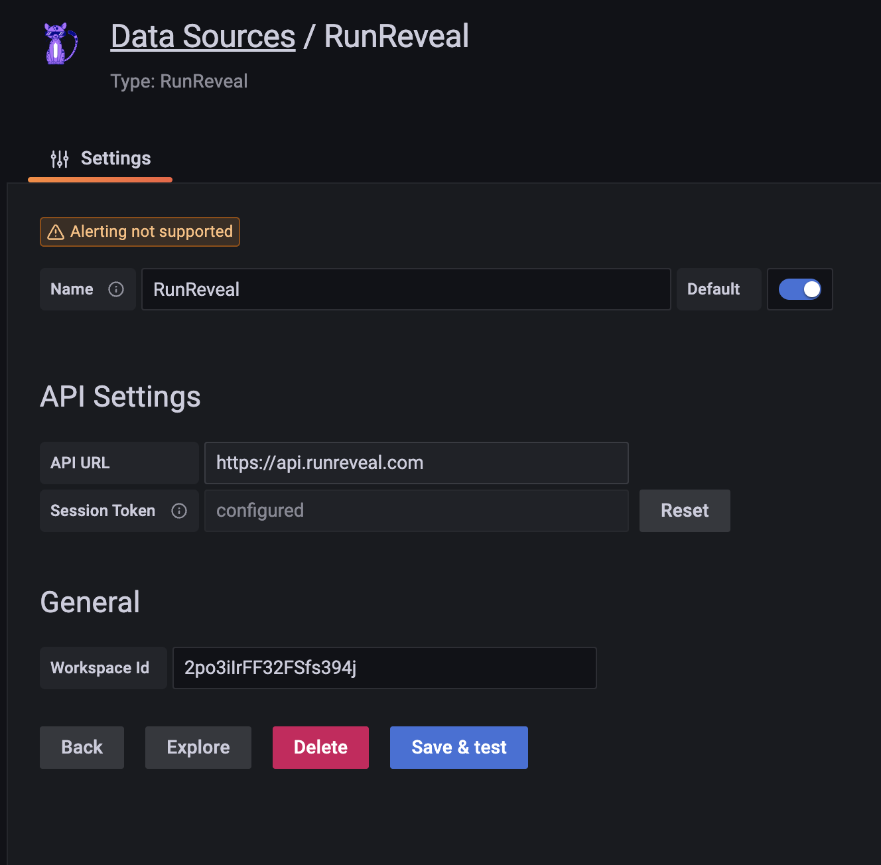The image size is (881, 865).
Task: Click the 'Session Token' label text
Action: pyautogui.click(x=103, y=511)
